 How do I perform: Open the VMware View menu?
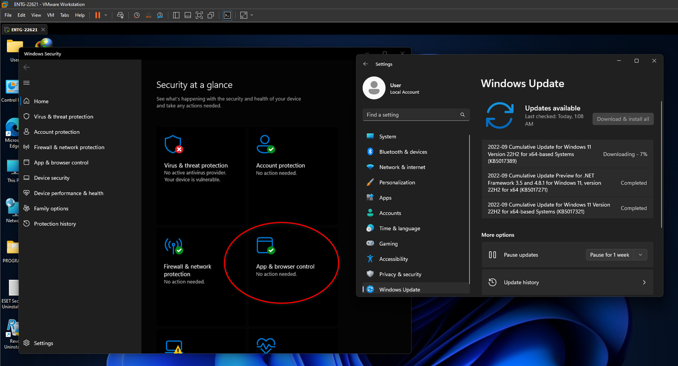36,15
